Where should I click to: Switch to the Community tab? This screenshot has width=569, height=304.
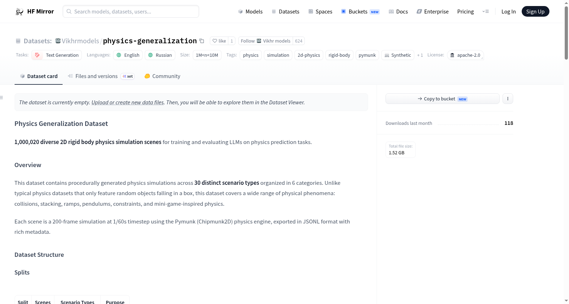point(162,76)
